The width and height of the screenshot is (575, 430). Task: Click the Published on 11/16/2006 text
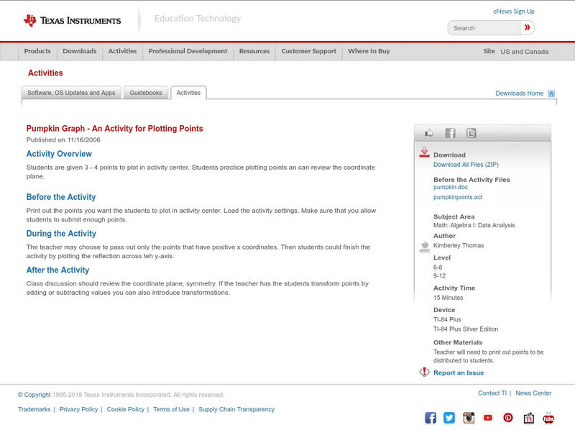[63, 139]
